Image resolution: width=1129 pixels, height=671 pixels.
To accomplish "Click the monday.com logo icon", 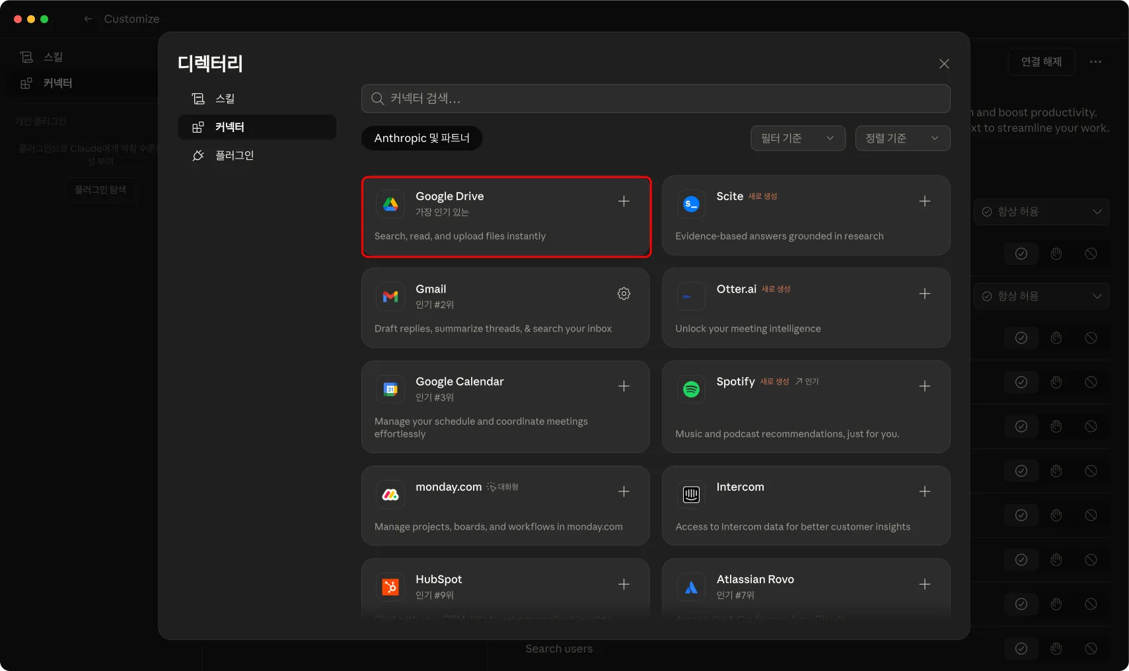I will coord(390,494).
